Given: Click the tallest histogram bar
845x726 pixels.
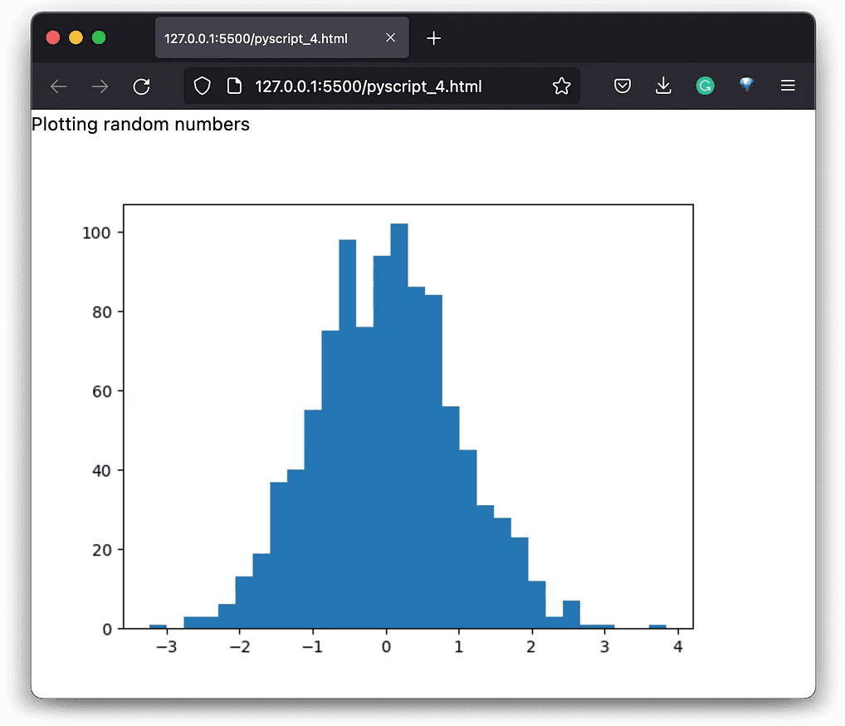Looking at the screenshot, I should [399, 426].
